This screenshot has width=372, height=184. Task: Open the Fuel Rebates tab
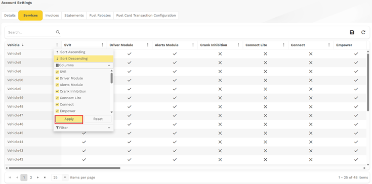tap(100, 15)
